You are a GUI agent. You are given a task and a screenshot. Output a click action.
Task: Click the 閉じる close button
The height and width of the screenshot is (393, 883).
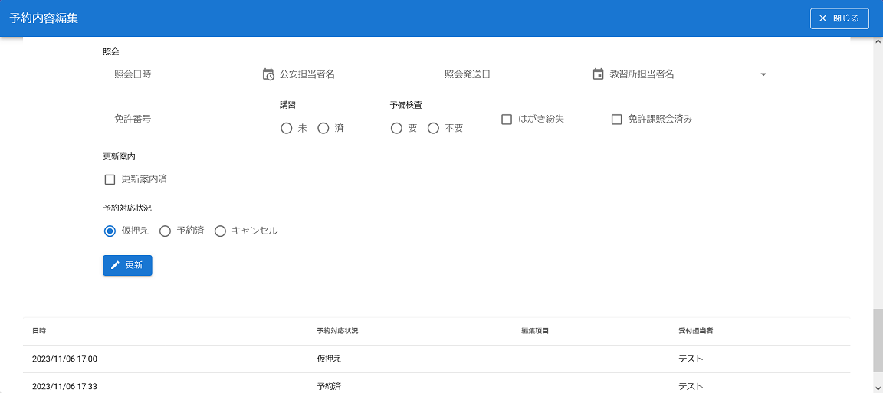[x=839, y=18]
